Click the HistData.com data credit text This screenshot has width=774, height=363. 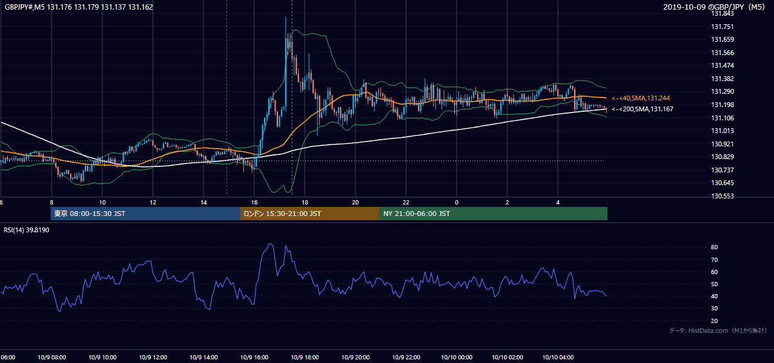[718, 330]
